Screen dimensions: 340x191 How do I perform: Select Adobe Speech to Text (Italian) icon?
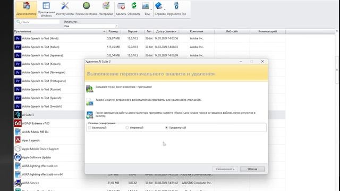click(18, 47)
